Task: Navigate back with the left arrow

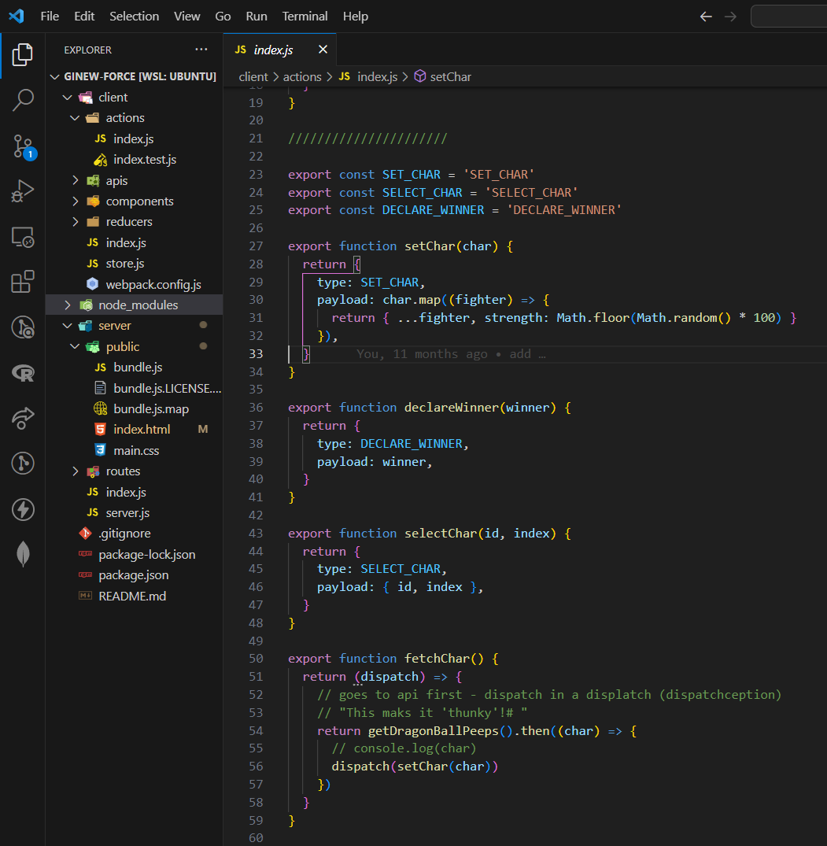Action: [706, 17]
